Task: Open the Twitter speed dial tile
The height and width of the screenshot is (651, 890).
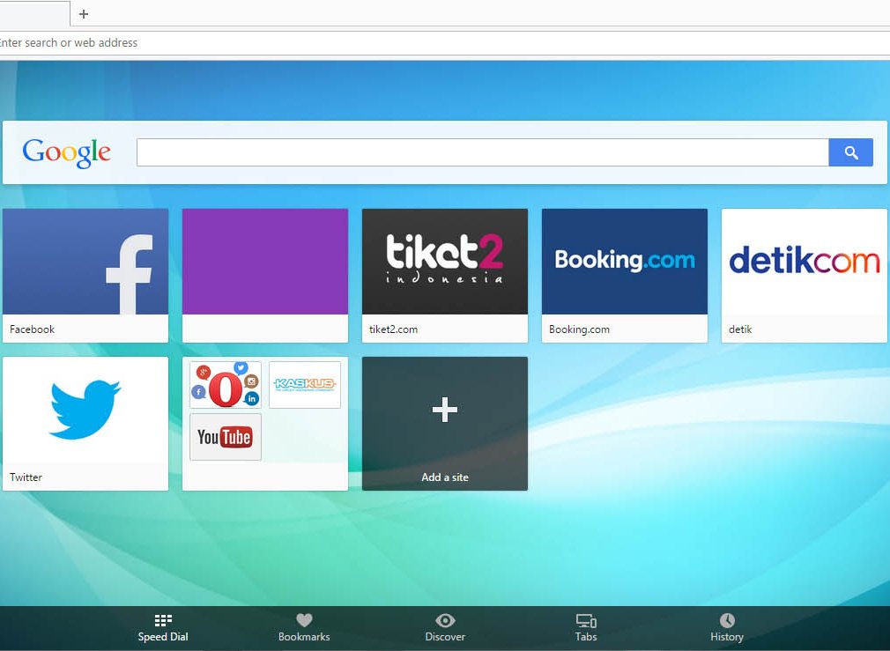Action: (85, 424)
